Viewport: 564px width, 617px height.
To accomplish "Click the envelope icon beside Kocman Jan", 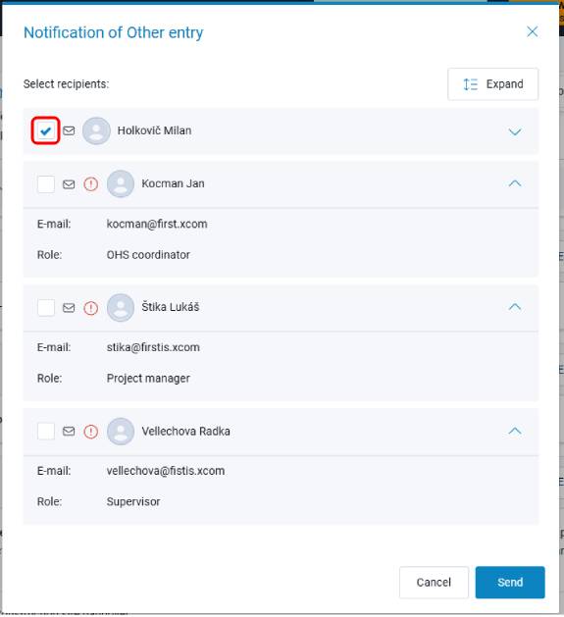I will click(69, 183).
